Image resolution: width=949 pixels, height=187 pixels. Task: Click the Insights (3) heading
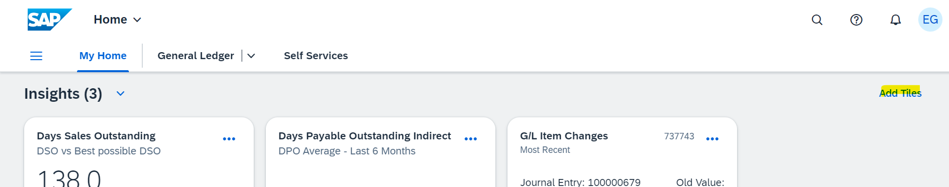[x=63, y=94]
